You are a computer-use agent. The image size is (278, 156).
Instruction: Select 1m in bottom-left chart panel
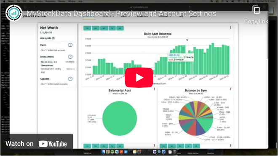pos(87,146)
